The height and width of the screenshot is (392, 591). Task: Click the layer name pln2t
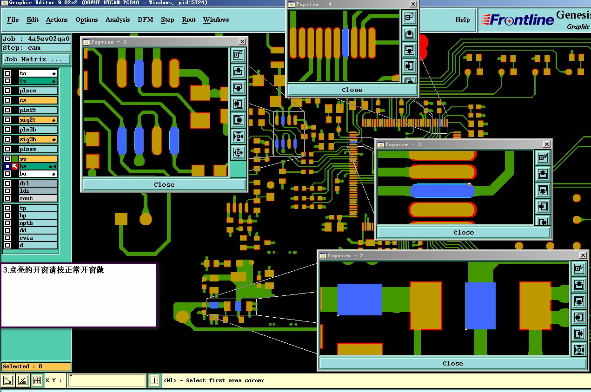pyautogui.click(x=38, y=110)
